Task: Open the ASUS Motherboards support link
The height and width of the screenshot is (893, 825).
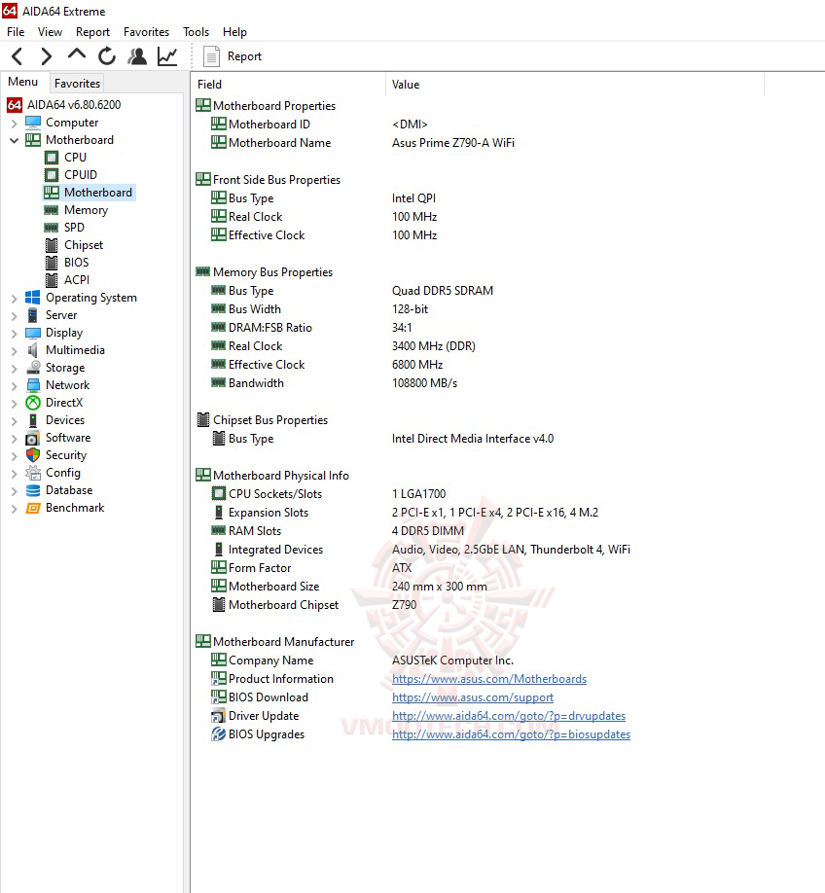Action: [x=489, y=679]
